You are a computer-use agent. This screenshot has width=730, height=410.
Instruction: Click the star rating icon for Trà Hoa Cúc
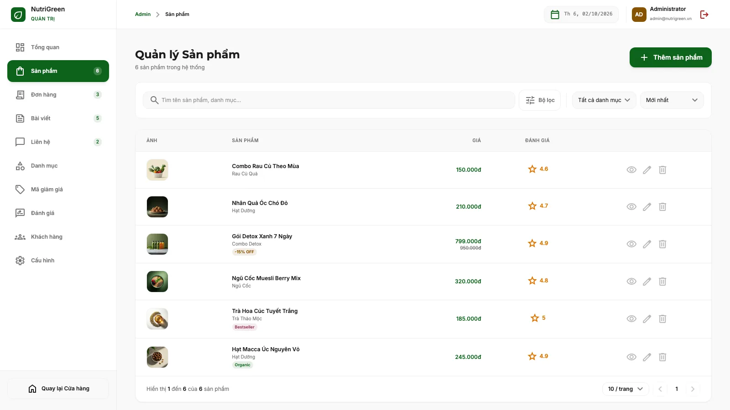(535, 318)
